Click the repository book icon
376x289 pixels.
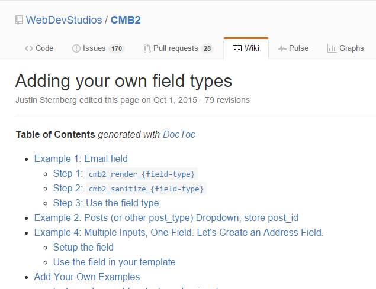(x=19, y=20)
